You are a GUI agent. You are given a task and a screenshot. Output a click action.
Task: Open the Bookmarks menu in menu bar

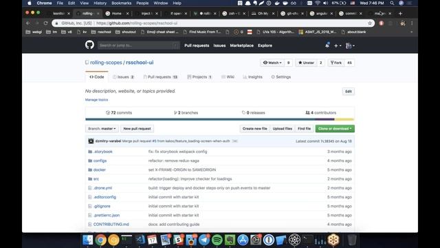click(121, 3)
